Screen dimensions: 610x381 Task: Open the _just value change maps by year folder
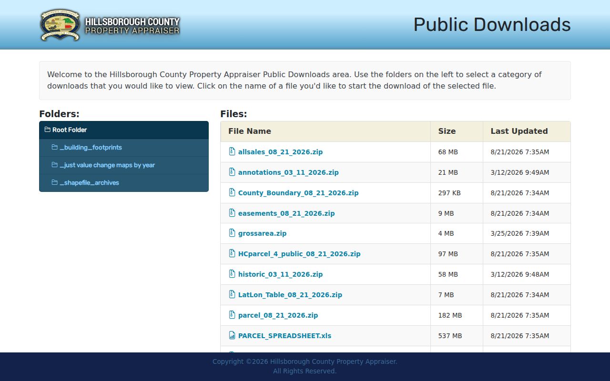pyautogui.click(x=124, y=165)
